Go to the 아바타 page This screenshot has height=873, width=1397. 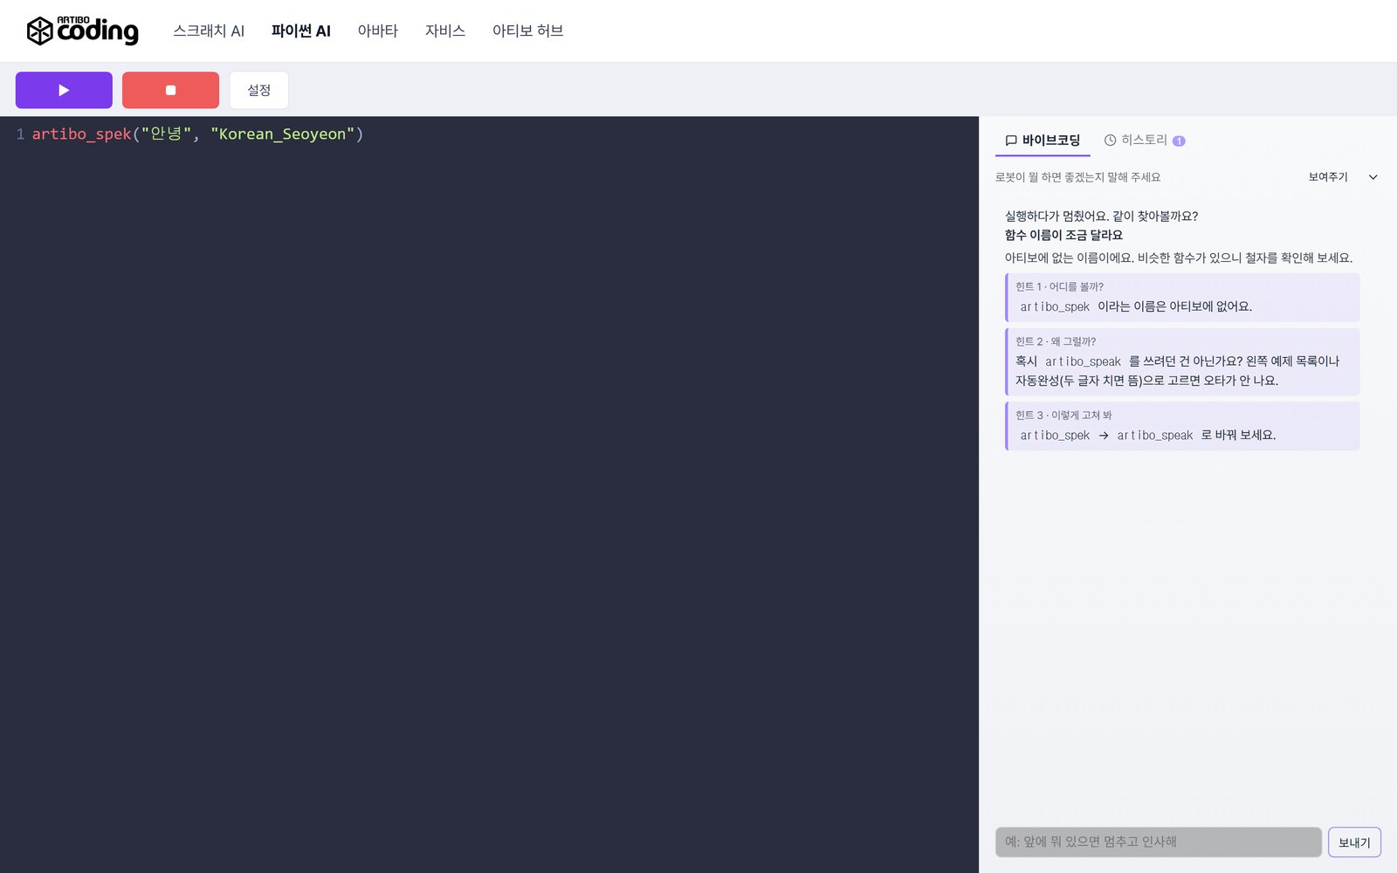(x=378, y=31)
